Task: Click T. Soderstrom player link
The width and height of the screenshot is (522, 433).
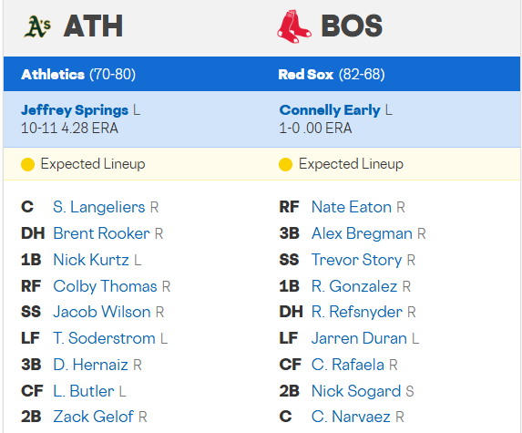Action: [104, 338]
